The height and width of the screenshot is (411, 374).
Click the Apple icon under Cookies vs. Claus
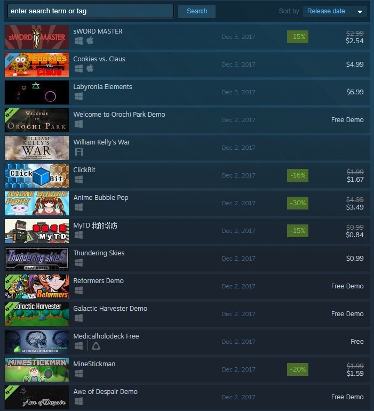[x=90, y=68]
